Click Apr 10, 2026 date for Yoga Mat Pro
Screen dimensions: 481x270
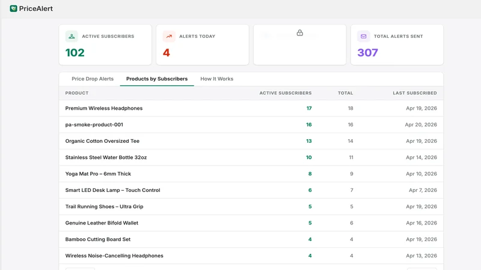[x=421, y=174]
